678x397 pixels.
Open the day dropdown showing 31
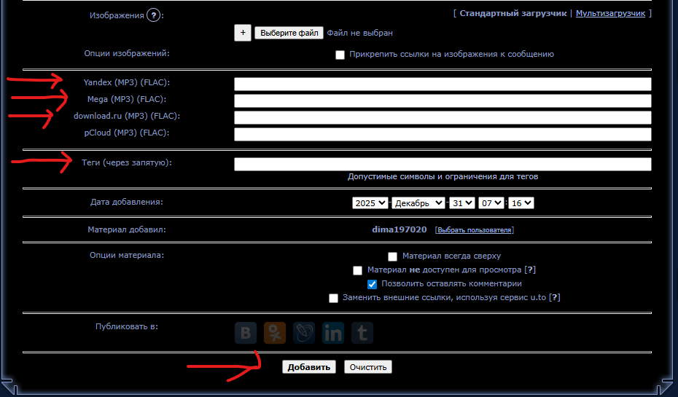pos(462,203)
